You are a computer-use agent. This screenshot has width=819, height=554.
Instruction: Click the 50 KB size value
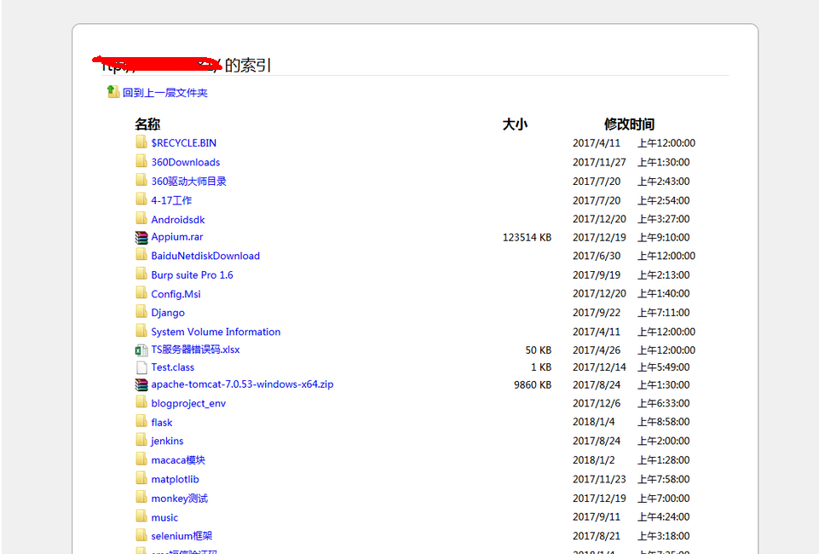coord(539,350)
